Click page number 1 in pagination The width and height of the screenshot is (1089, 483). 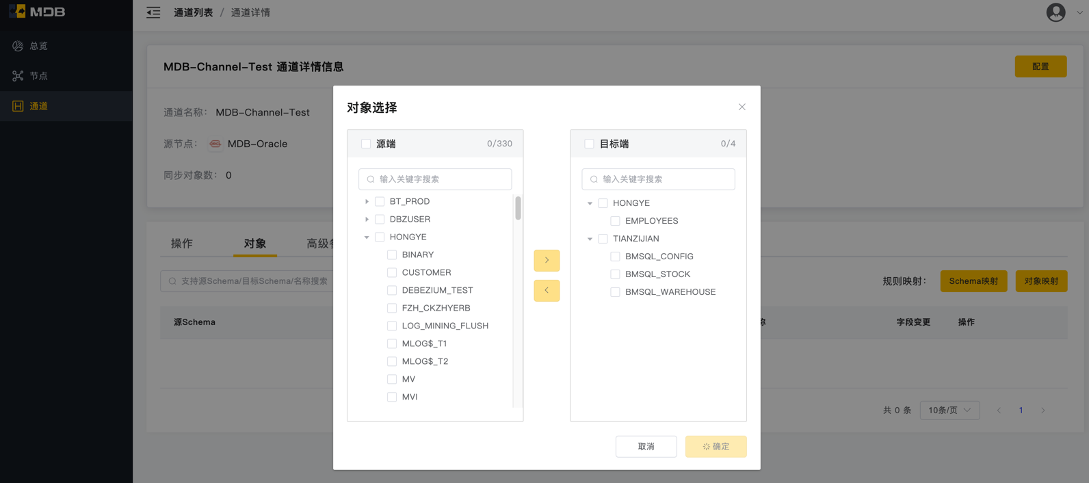1021,410
